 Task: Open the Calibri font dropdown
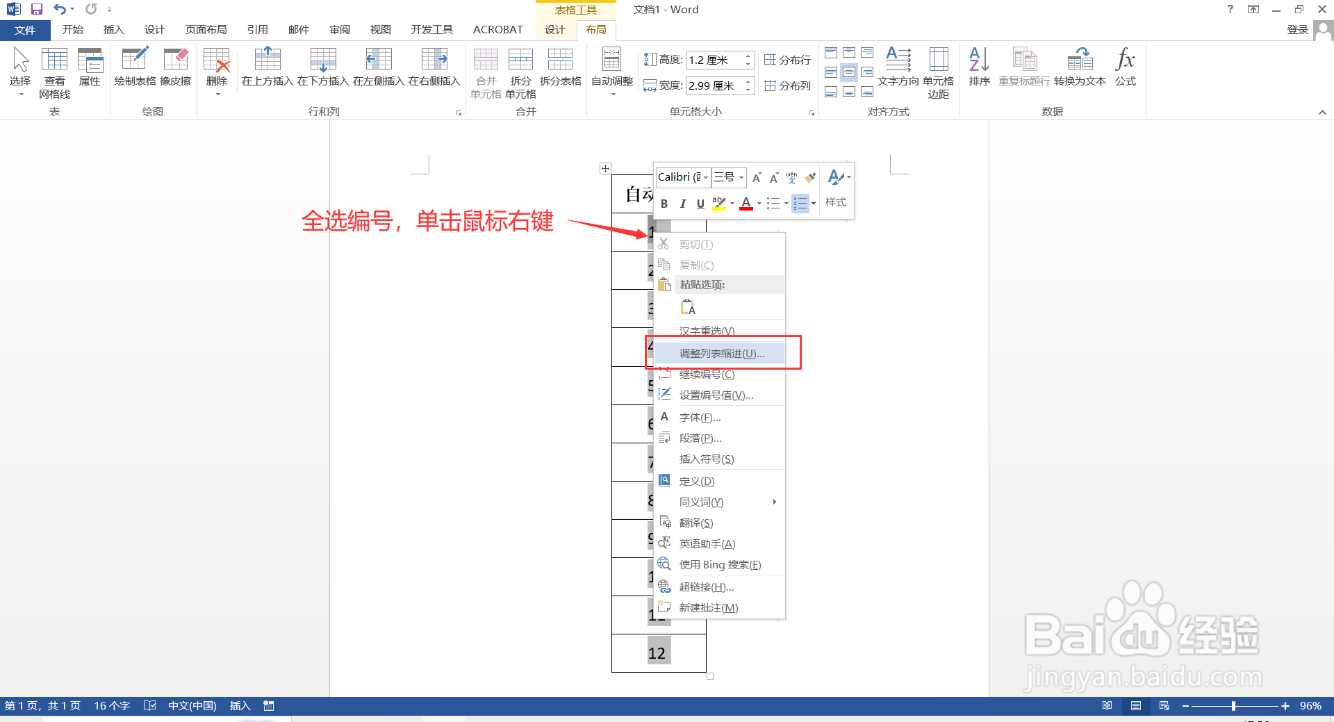pyautogui.click(x=706, y=177)
